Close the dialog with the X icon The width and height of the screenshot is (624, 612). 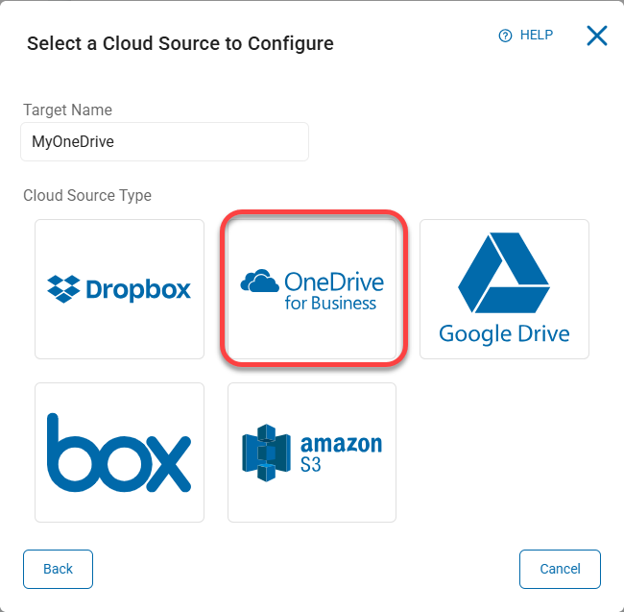597,36
